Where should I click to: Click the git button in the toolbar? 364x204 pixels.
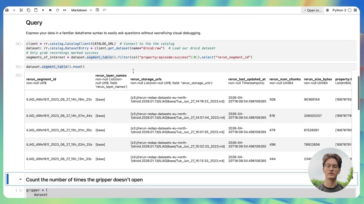pos(104,10)
